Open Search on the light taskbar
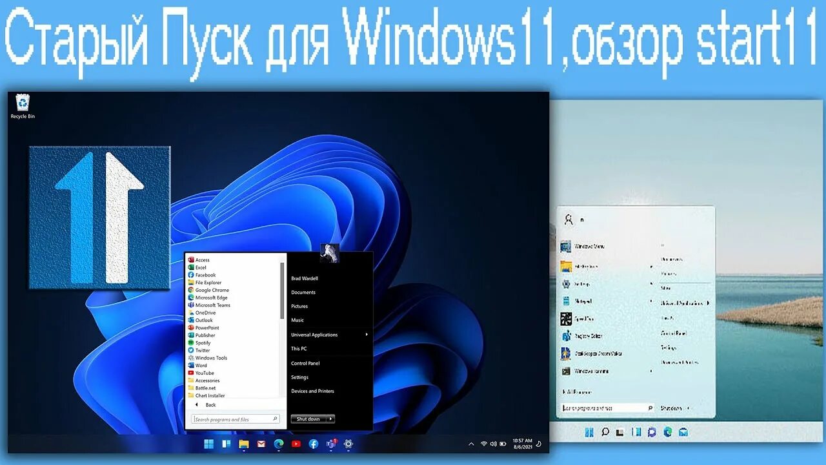This screenshot has height=465, width=826. 605,432
